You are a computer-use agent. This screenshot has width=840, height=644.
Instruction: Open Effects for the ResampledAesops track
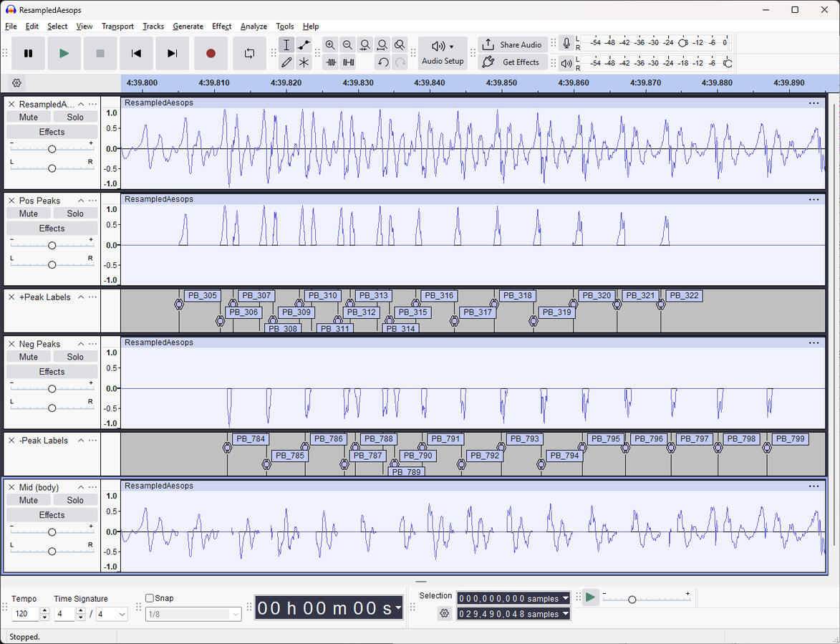pyautogui.click(x=51, y=131)
